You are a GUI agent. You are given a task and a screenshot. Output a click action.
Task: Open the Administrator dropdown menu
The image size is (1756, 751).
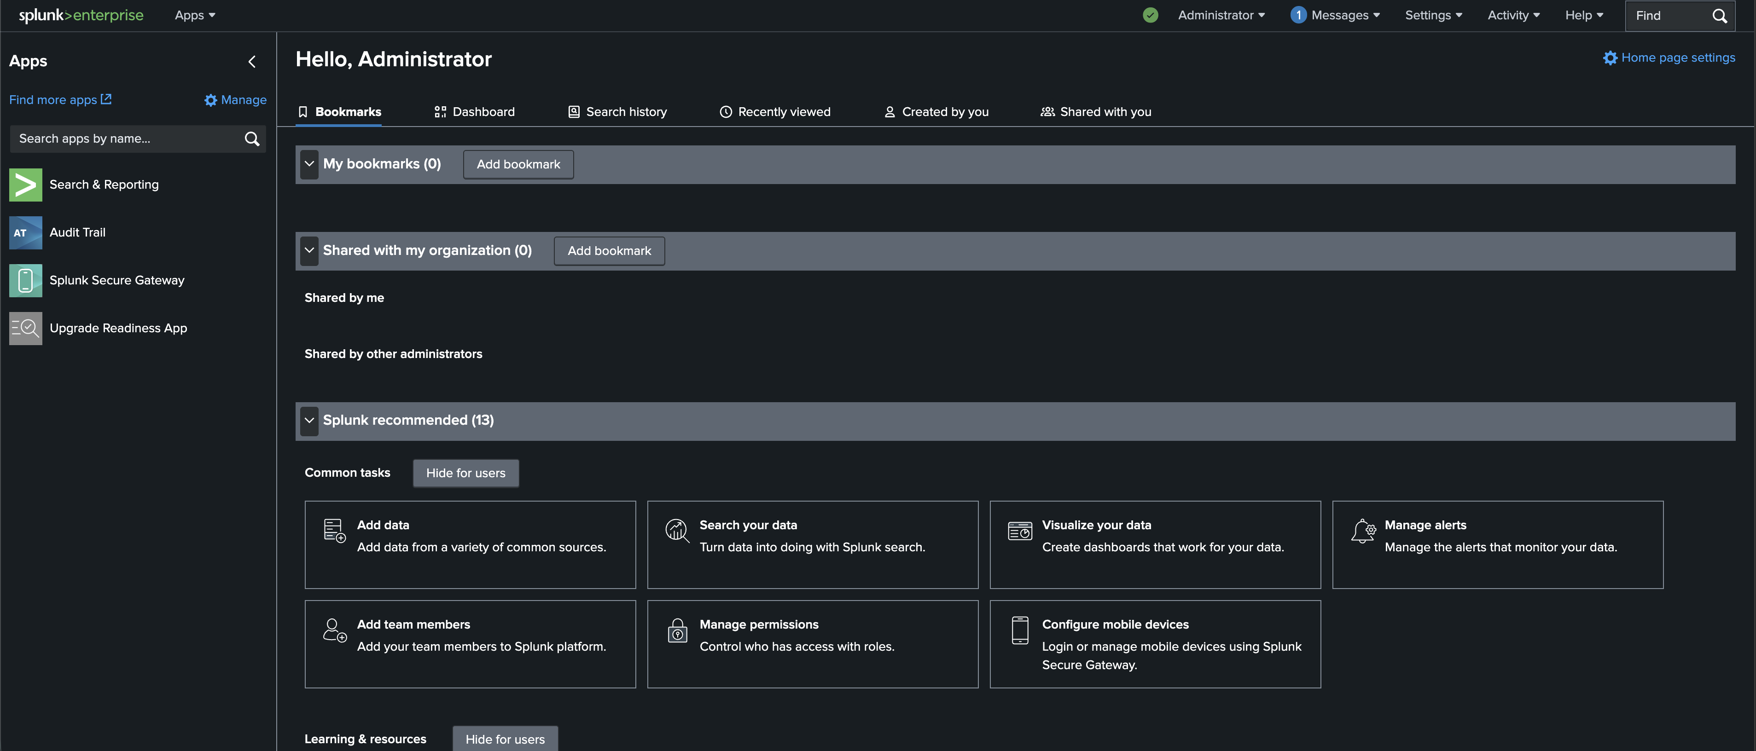point(1221,15)
